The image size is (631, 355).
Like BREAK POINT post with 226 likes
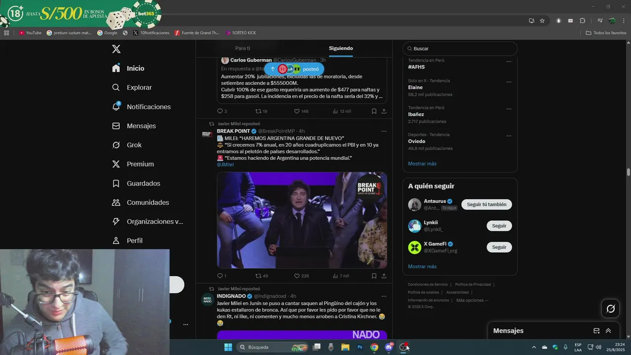301,276
